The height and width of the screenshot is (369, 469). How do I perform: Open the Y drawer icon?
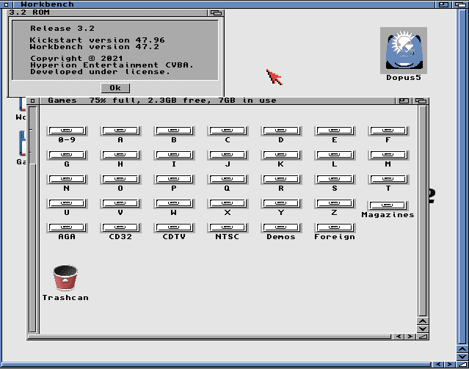280,203
